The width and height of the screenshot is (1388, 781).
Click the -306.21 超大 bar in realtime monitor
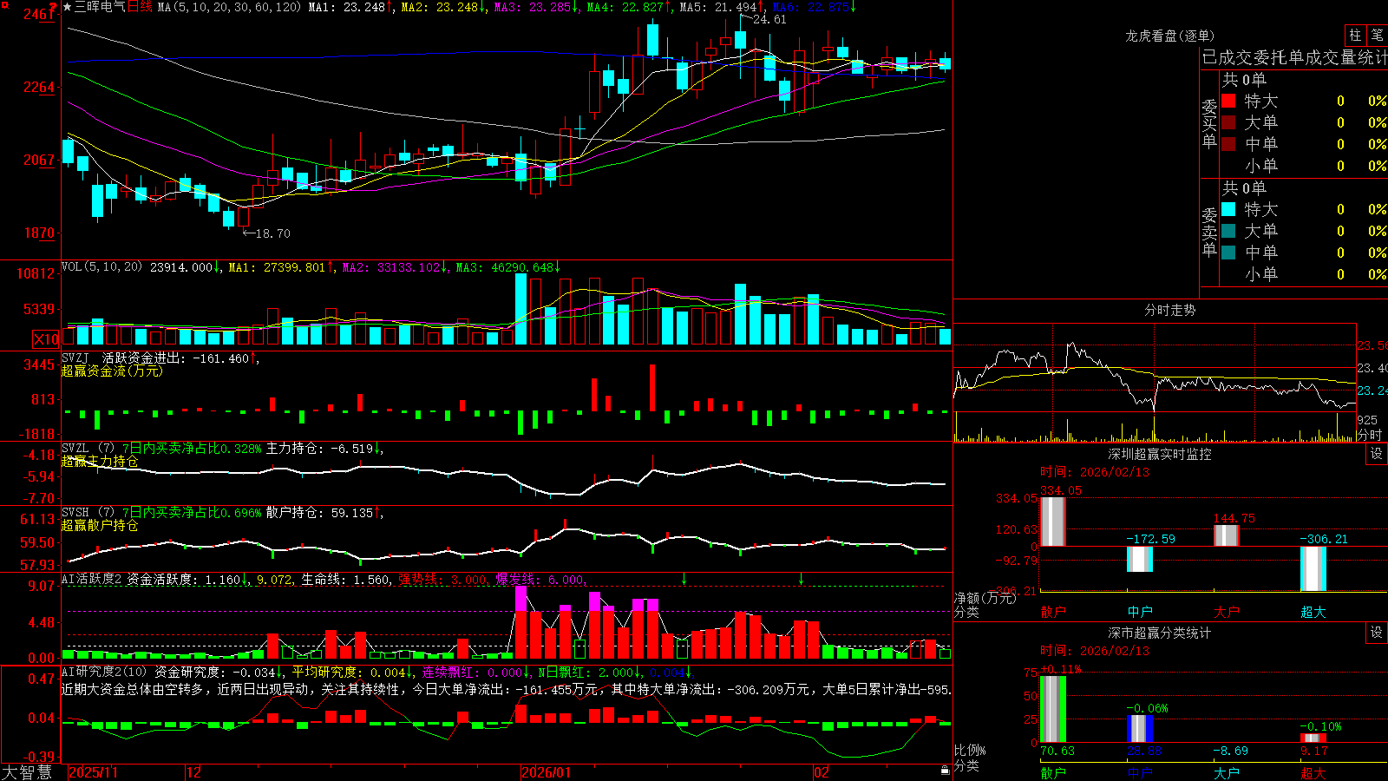(1313, 569)
